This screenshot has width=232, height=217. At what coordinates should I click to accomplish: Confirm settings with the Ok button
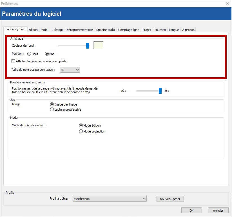[x=191, y=211]
